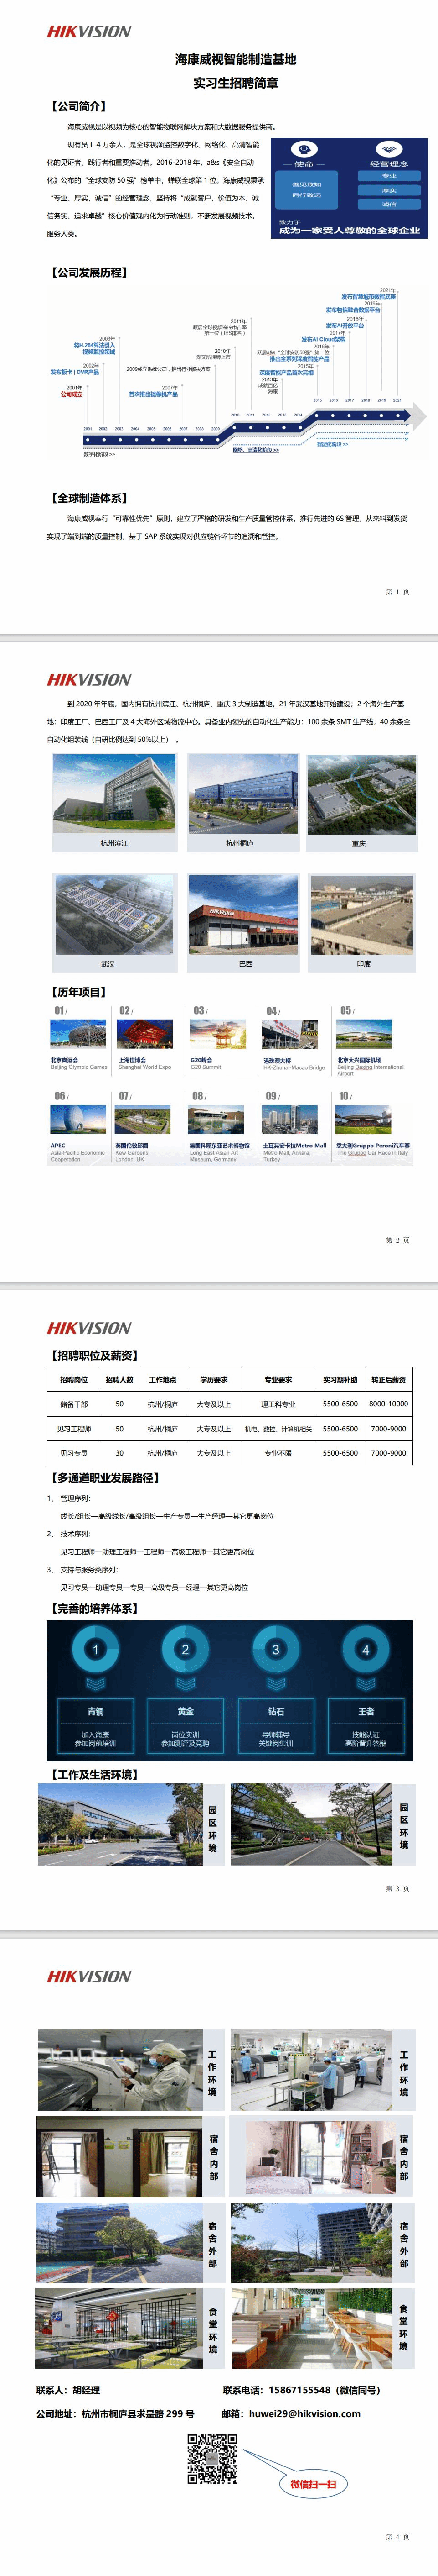Click the number 4 circle above 王者
Image resolution: width=438 pixels, height=2576 pixels.
365,1649
